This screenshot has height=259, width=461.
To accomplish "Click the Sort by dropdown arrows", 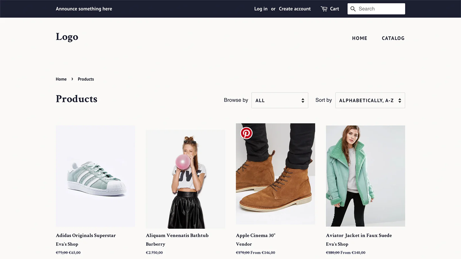I will [x=400, y=100].
